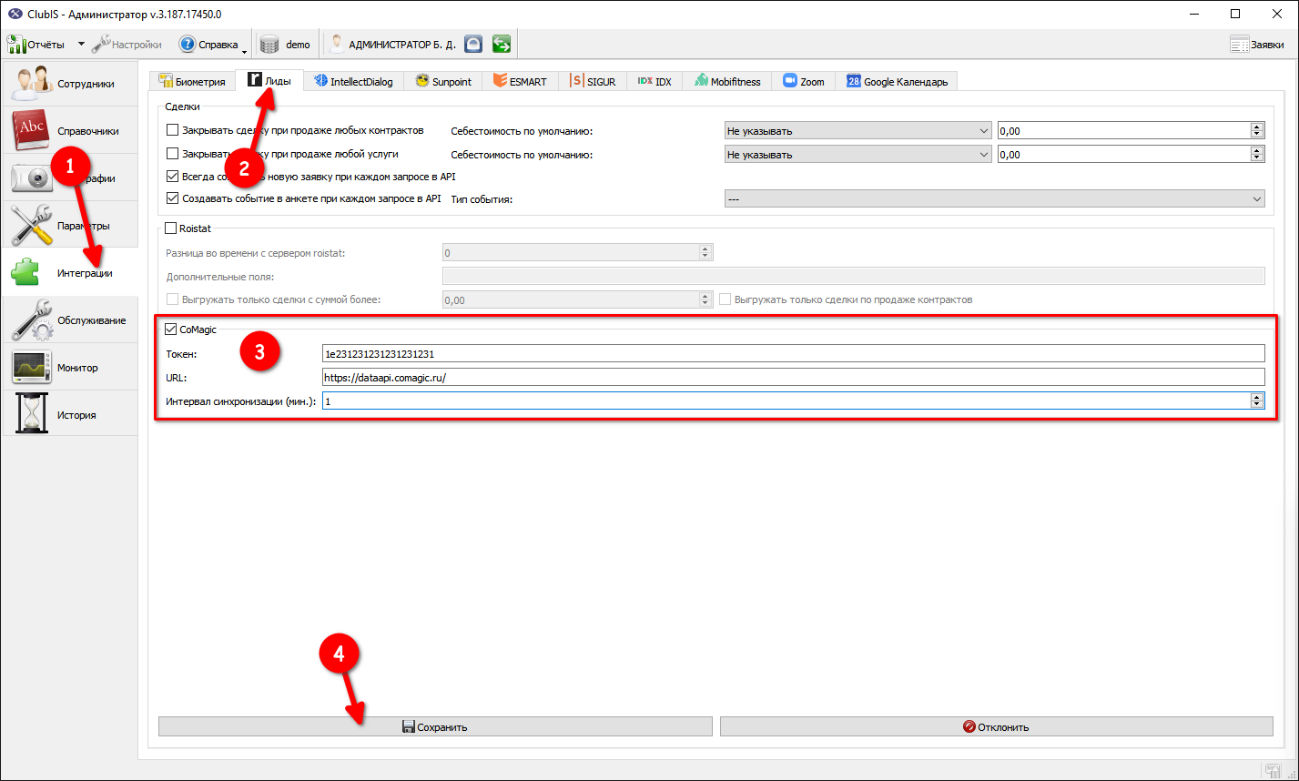
Task: Uncheck the CoMagic checkbox
Action: (x=171, y=330)
